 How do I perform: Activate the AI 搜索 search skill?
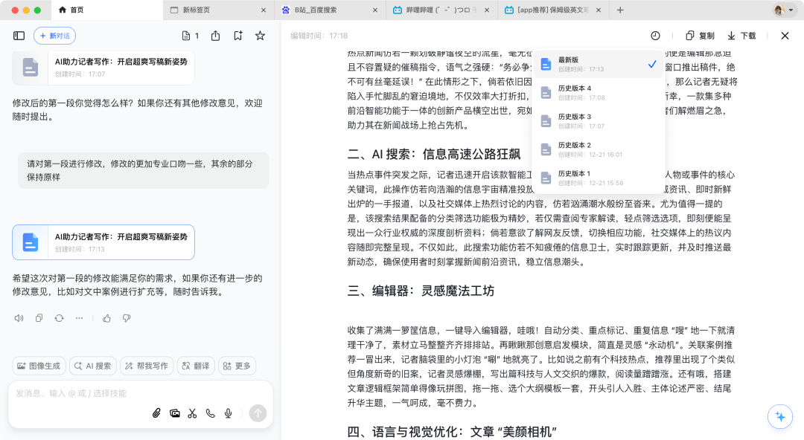click(92, 366)
